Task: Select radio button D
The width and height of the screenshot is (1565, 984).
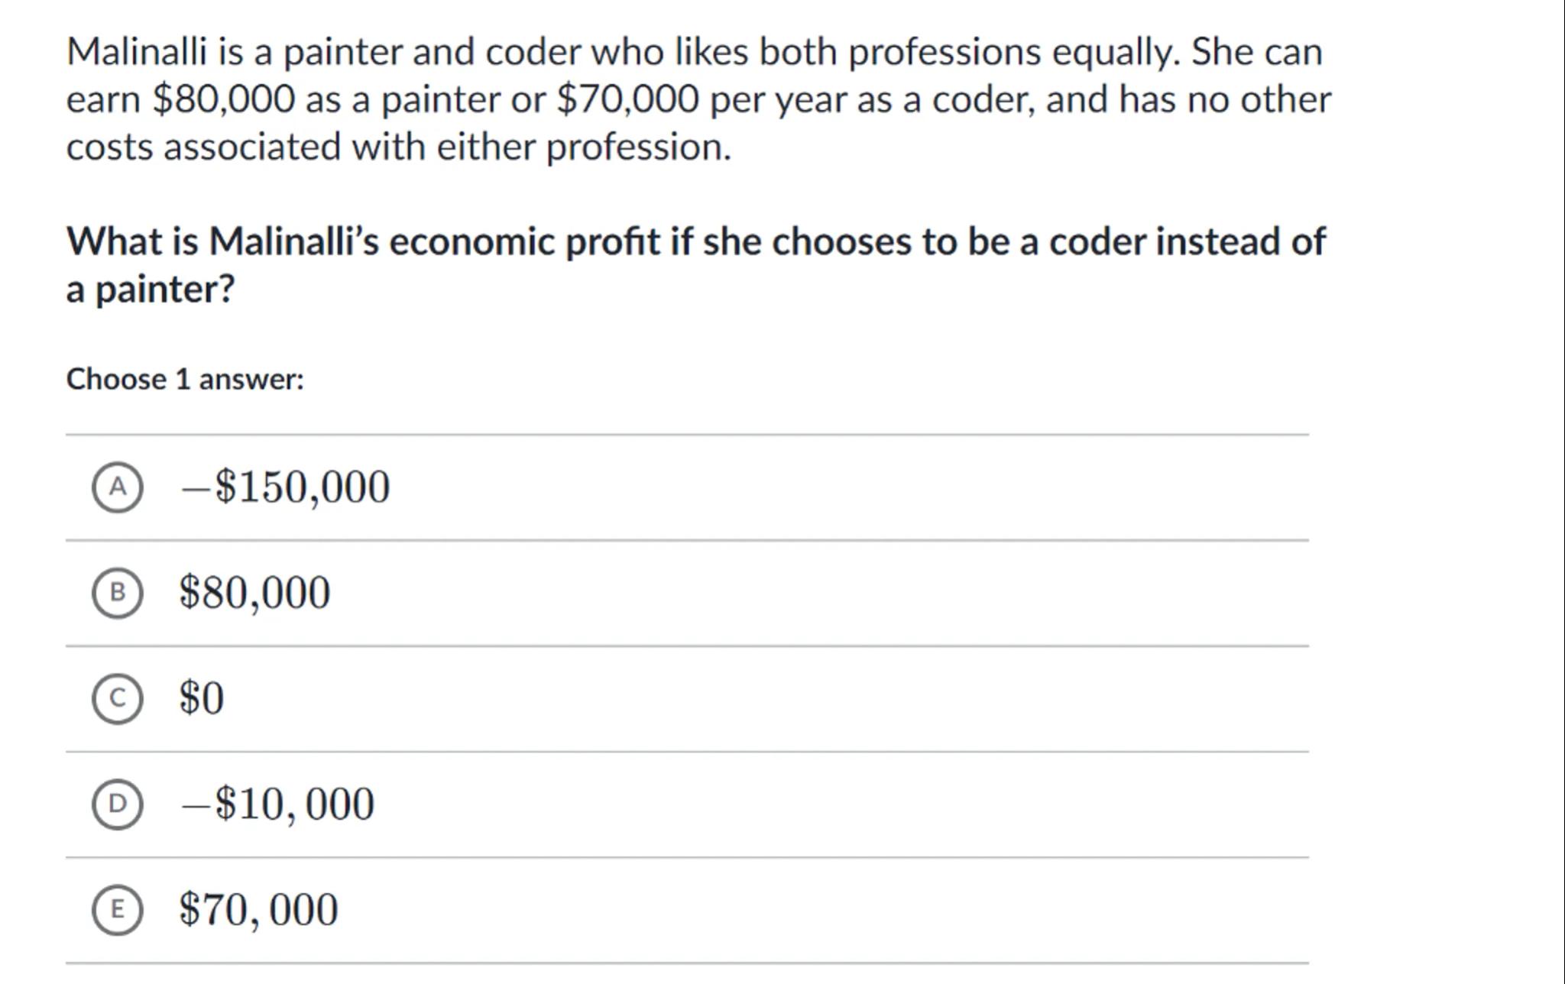Action: tap(117, 803)
